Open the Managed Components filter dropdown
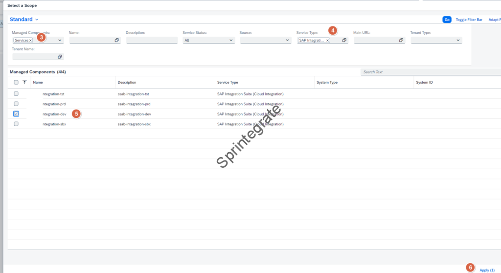The image size is (501, 273). click(x=59, y=40)
